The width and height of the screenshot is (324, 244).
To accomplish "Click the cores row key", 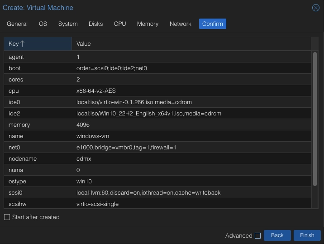I will click(x=16, y=80).
